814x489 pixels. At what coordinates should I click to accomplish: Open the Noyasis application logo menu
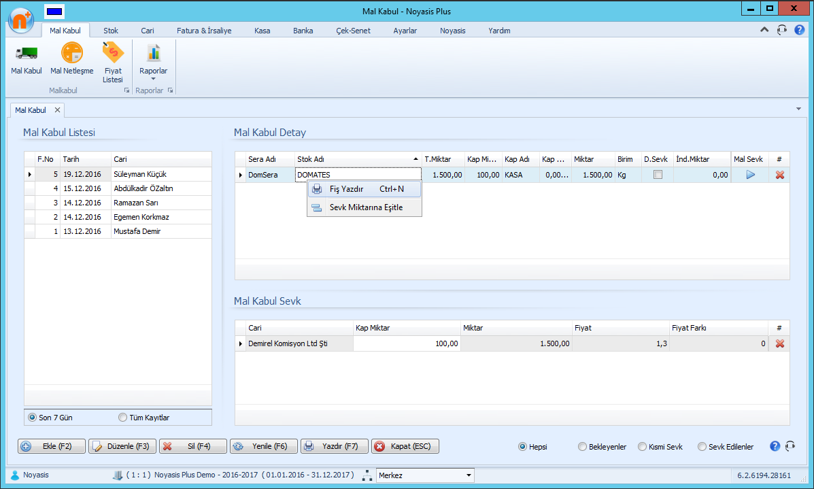pos(21,21)
